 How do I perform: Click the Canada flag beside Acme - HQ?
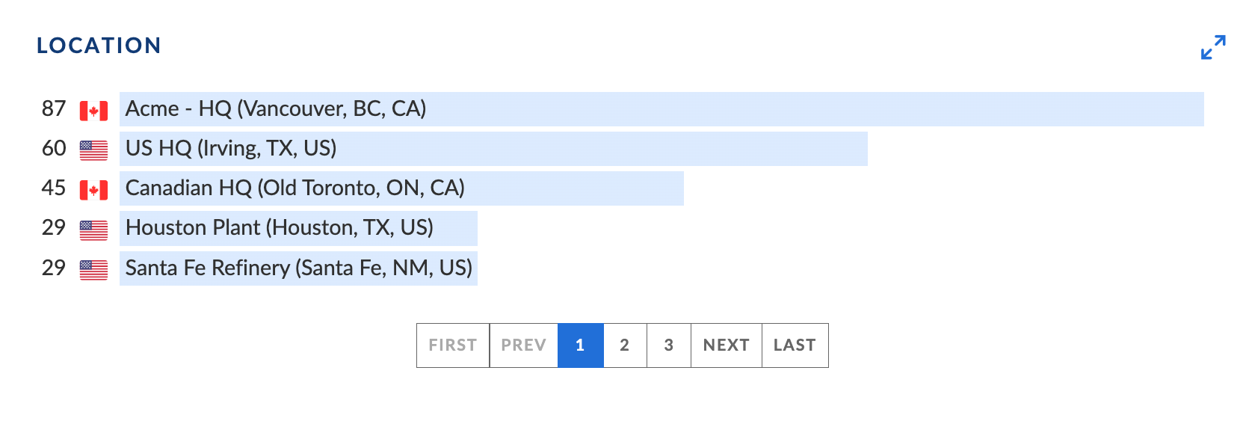pos(93,111)
